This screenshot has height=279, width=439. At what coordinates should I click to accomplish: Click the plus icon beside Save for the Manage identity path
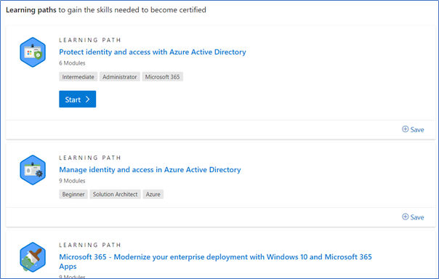coord(405,217)
